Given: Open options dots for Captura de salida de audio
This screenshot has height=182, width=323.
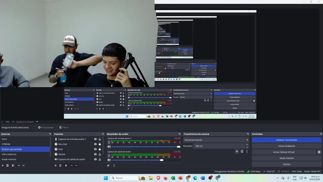Looking at the screenshot, I should 109,156.
